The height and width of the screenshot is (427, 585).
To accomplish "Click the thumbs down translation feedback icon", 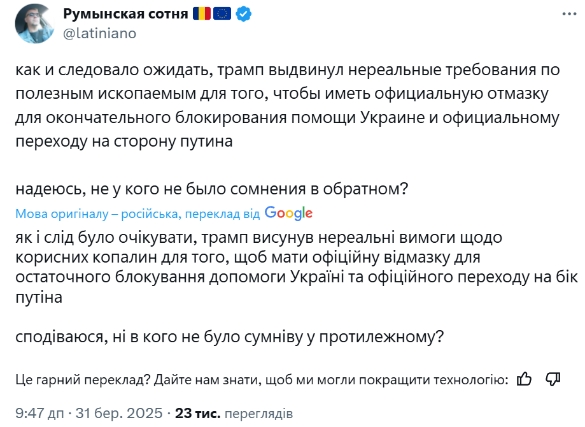I will (x=553, y=380).
